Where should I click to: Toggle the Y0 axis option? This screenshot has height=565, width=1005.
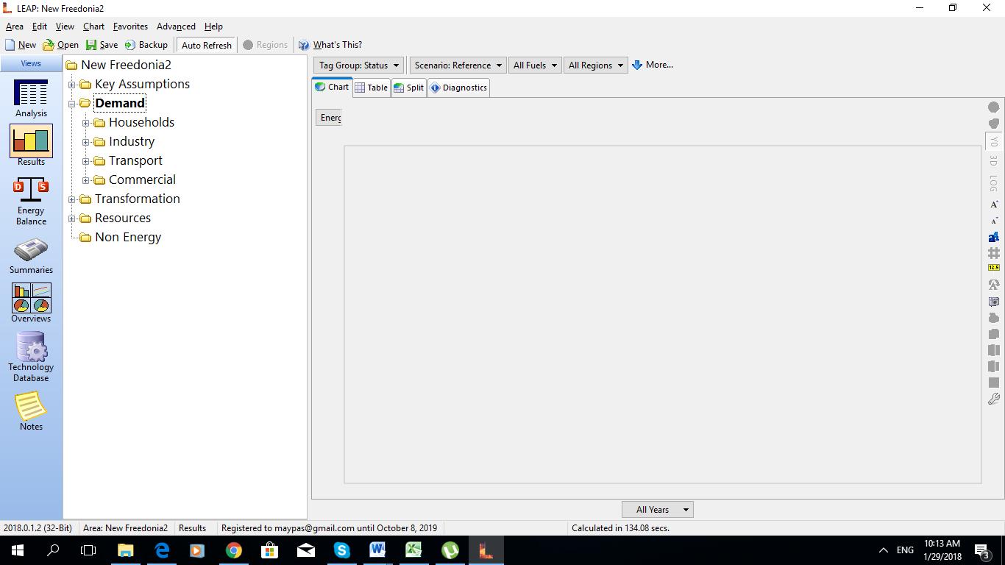click(x=994, y=141)
